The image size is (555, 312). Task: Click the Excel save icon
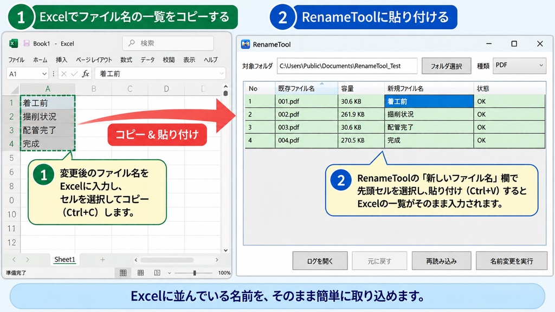point(27,43)
